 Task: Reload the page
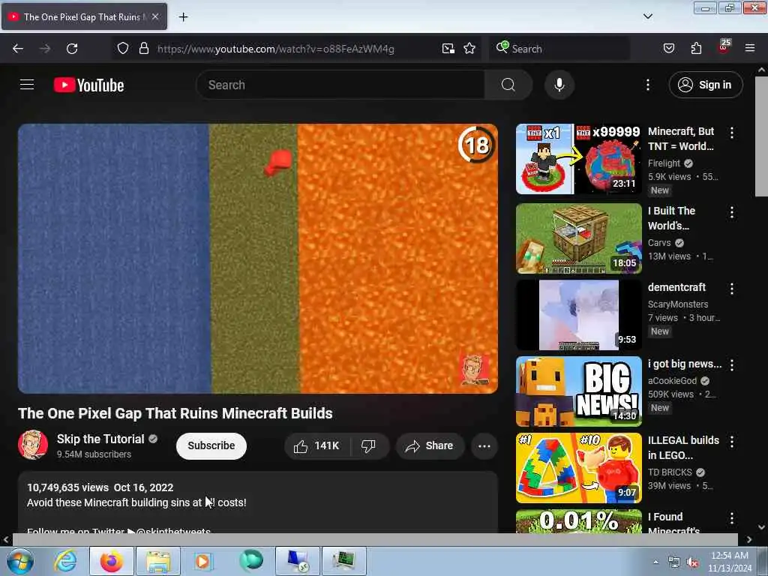[x=72, y=49]
